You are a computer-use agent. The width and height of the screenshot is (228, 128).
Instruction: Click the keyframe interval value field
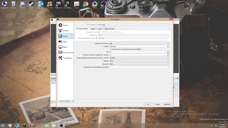point(138,55)
